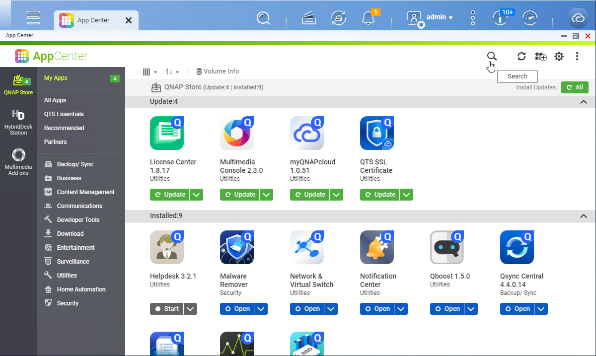Open the Event Notifications bell
Image resolution: width=596 pixels, height=356 pixels.
coord(369,18)
